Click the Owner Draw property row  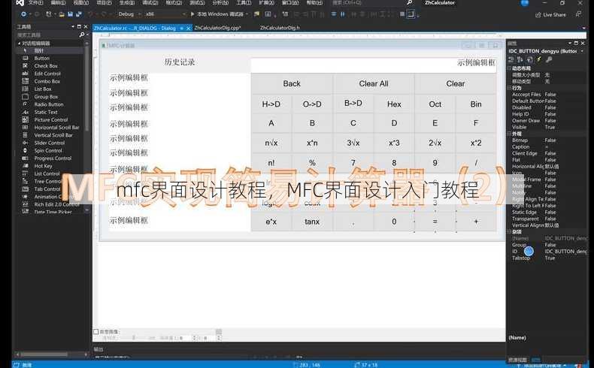[x=548, y=121]
